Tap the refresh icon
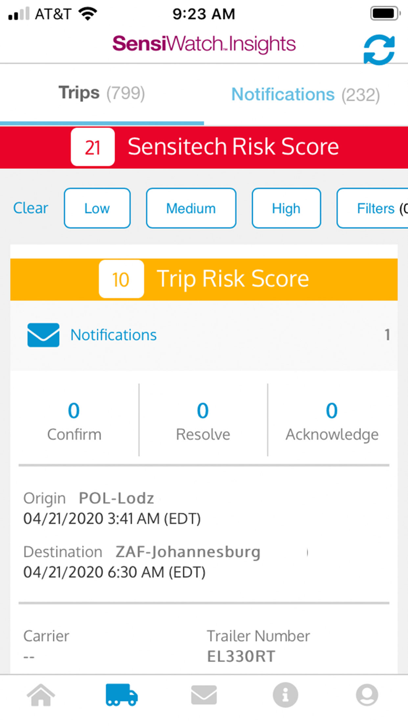408x726 pixels. pos(379,50)
